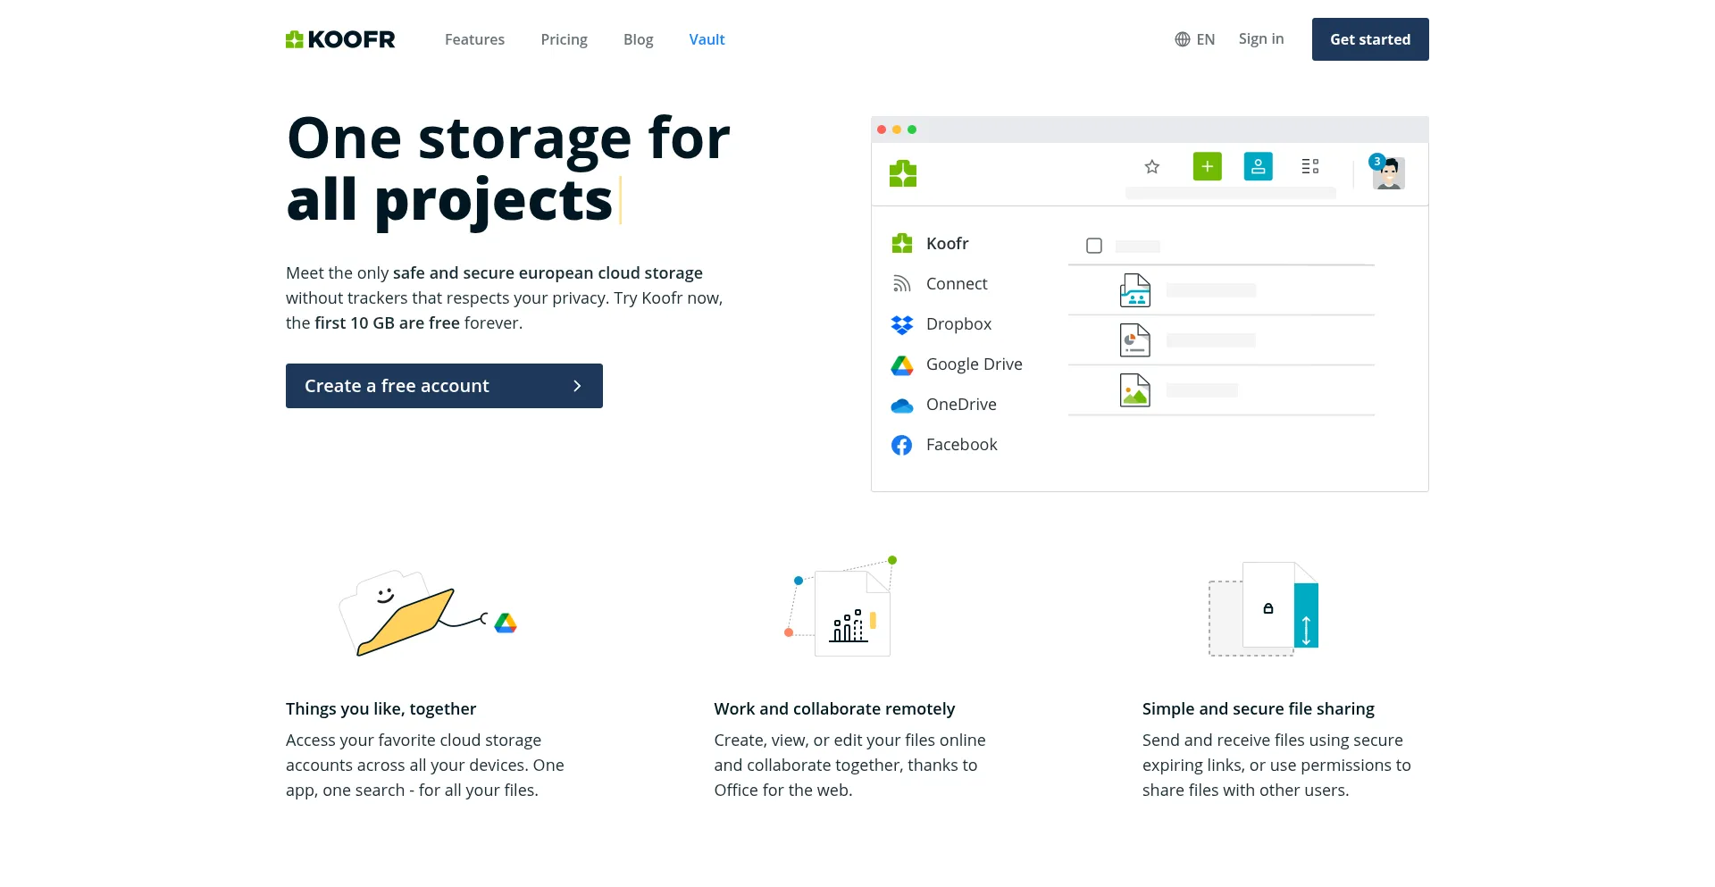Navigate to Vault
1715x887 pixels.
click(707, 39)
